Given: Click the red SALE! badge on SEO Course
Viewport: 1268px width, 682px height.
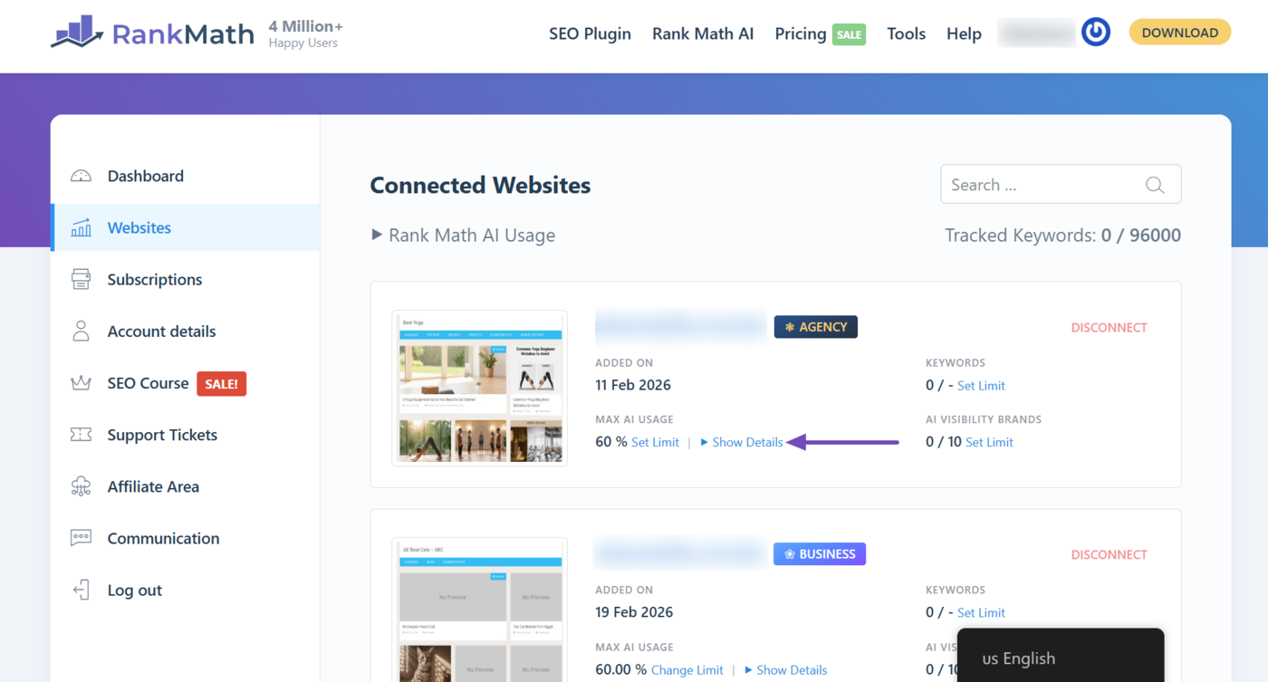Looking at the screenshot, I should click(x=222, y=384).
